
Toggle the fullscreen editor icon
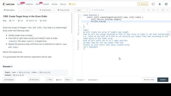168,10
